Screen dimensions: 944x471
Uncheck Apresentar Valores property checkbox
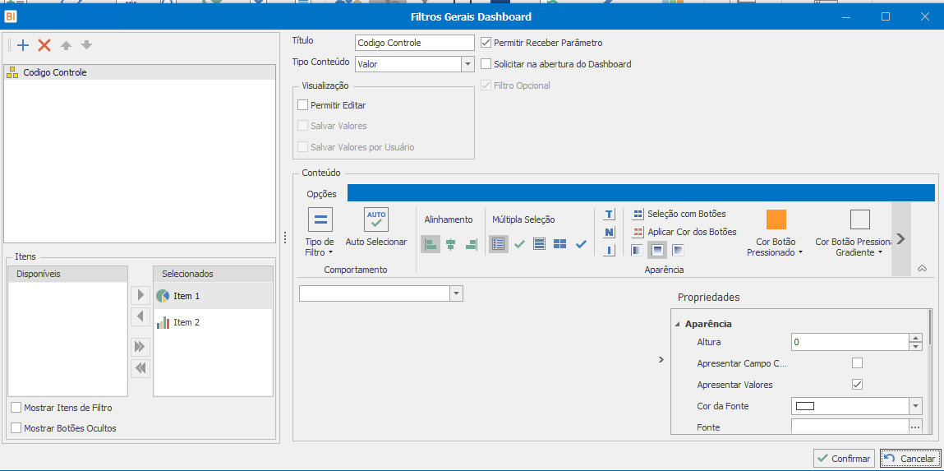tap(857, 384)
